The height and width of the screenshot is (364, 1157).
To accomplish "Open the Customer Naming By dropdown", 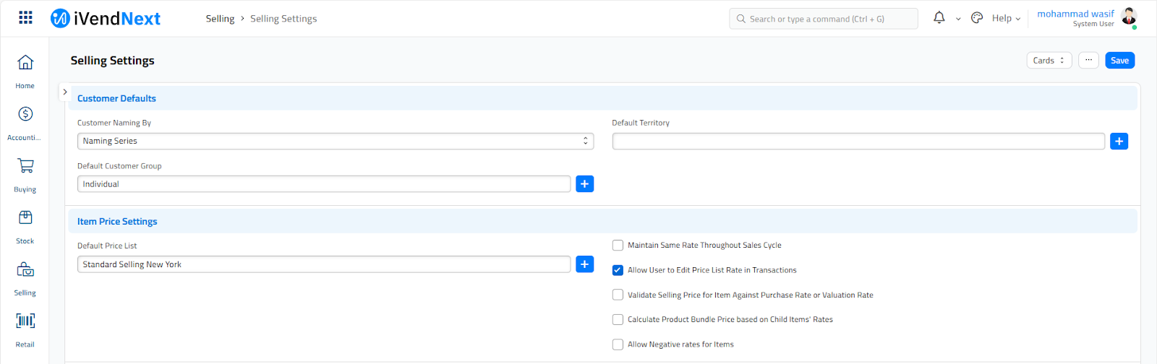I will click(x=335, y=142).
